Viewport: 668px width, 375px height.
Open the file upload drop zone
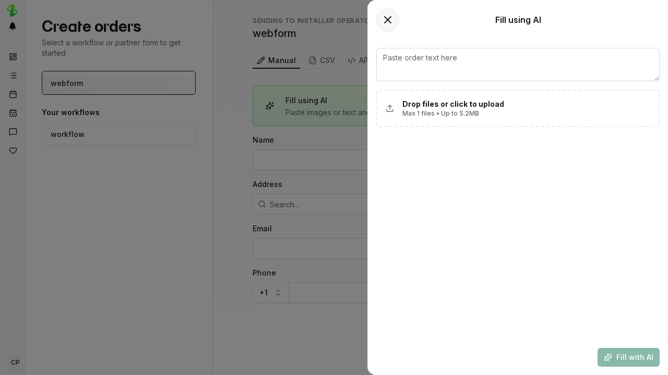click(518, 108)
